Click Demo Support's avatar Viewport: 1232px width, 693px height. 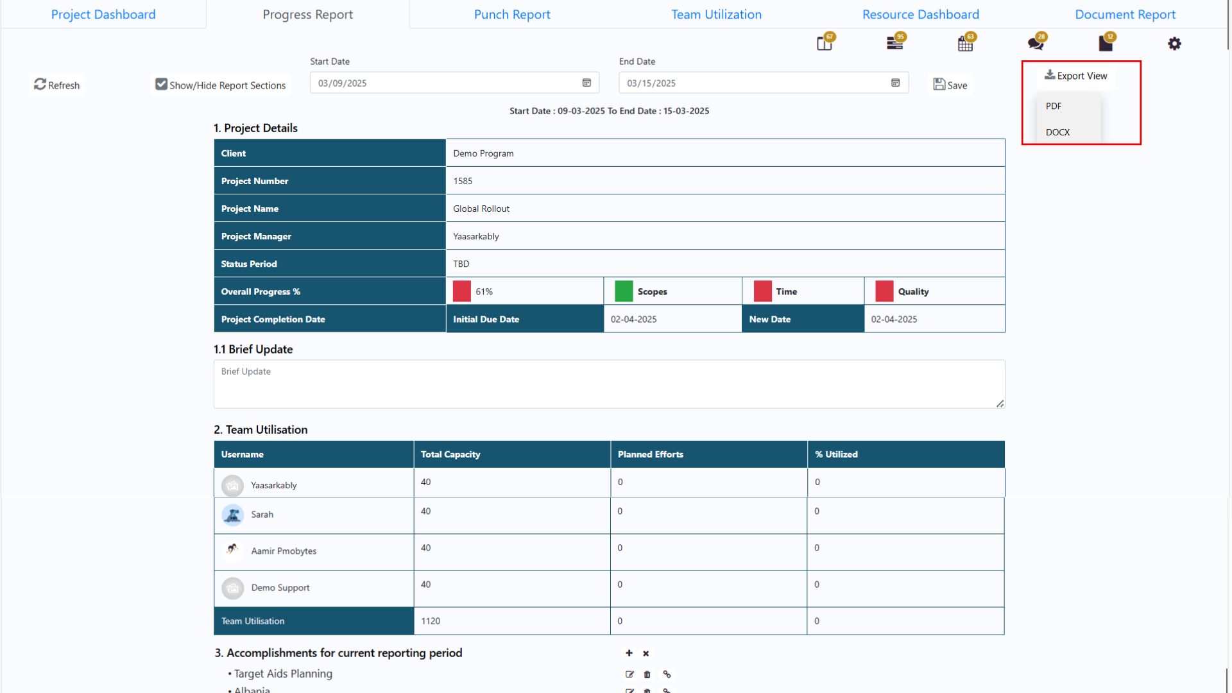click(232, 588)
